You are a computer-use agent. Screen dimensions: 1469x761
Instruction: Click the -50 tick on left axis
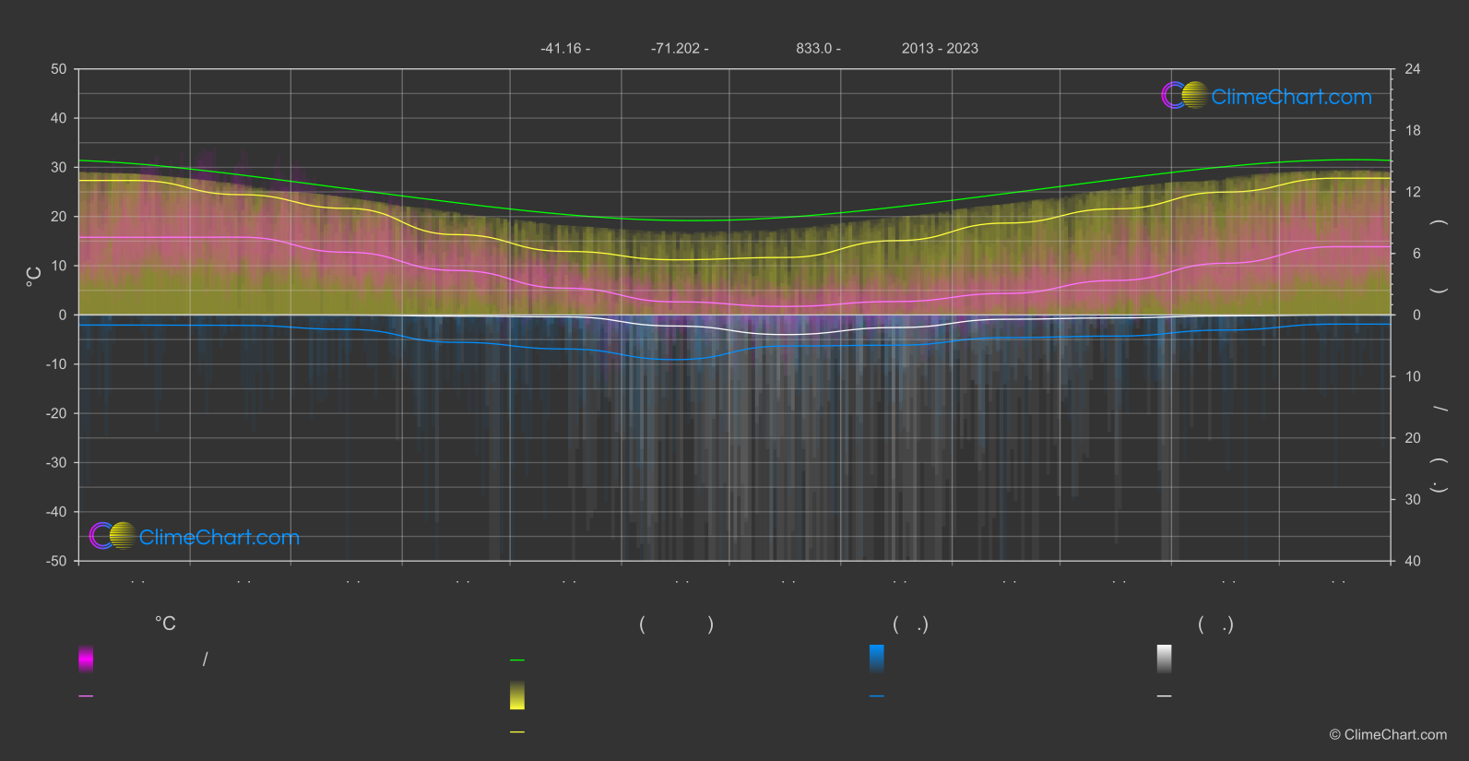point(56,561)
